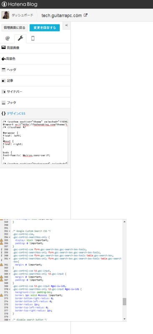Image resolution: width=153 pixels, height=334 pixels.
Task: Click the 'float: right;' line in the textarea
Action: 13,144
